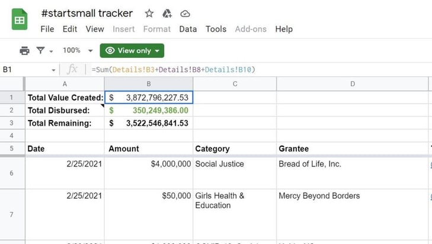Open the Data menu
The height and width of the screenshot is (244, 432).
(188, 29)
